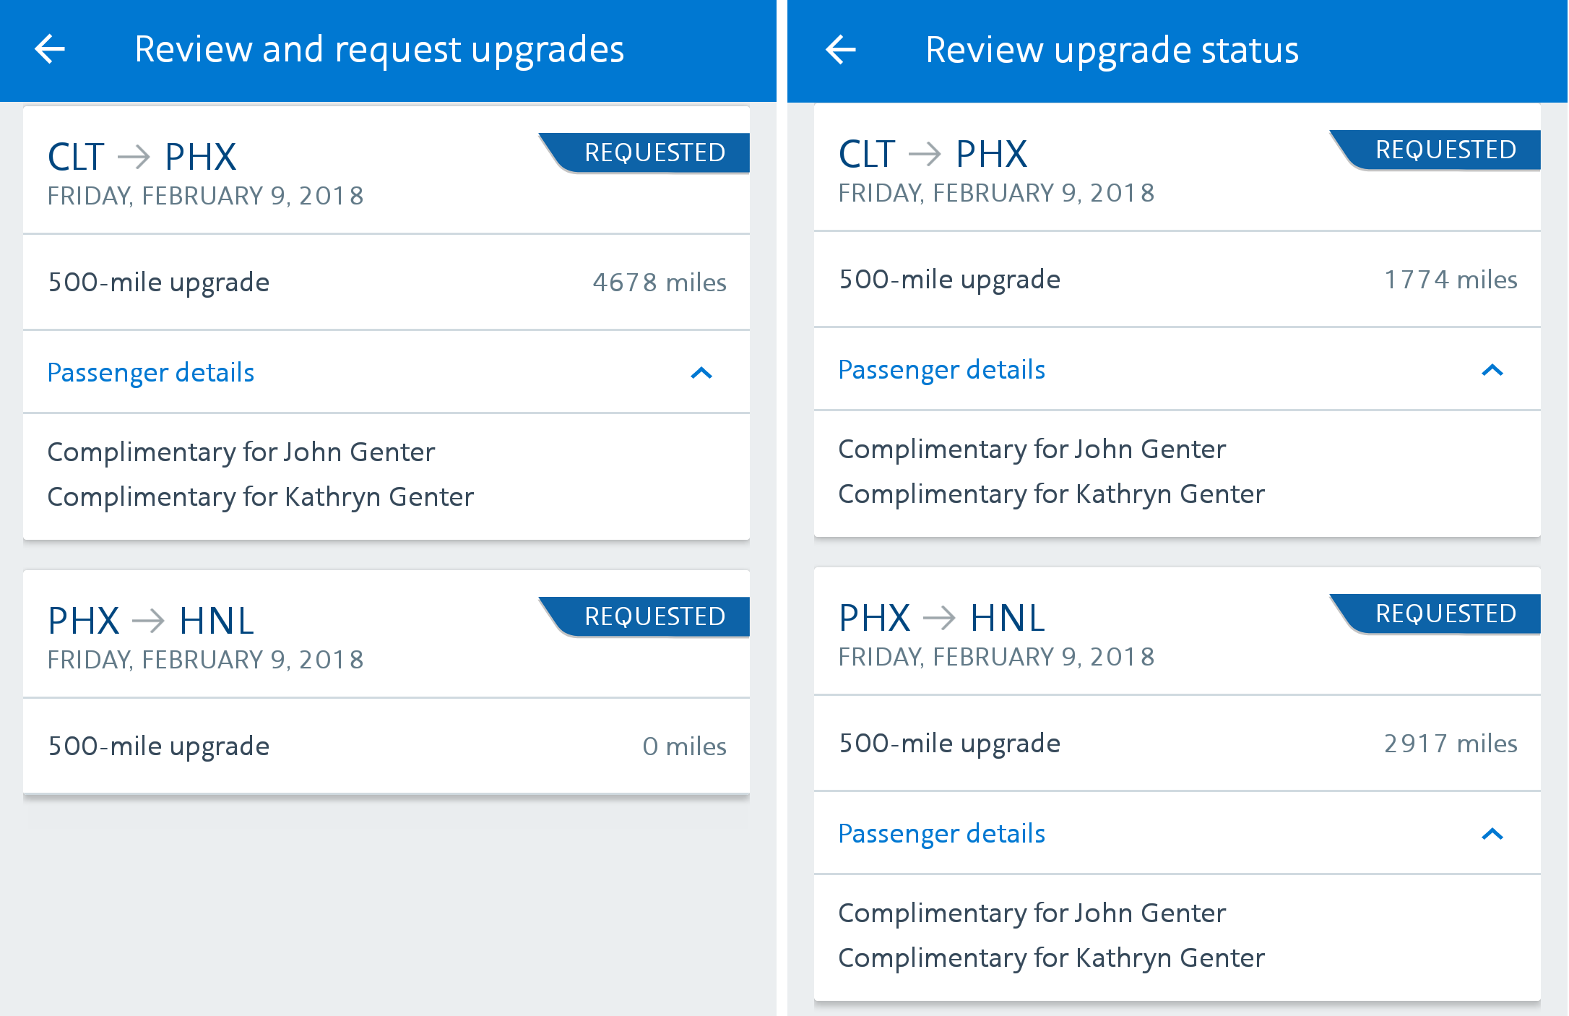Screen dimensions: 1569x1016
Task: Click PHX → HNL route heading in left screen
Action: (151, 620)
